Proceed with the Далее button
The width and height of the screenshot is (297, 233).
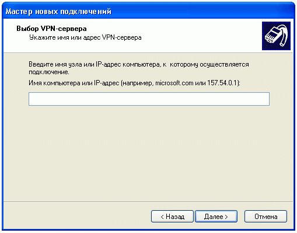pos(216,216)
